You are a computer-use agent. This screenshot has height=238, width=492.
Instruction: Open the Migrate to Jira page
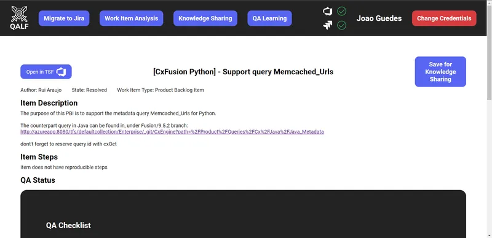(x=64, y=18)
